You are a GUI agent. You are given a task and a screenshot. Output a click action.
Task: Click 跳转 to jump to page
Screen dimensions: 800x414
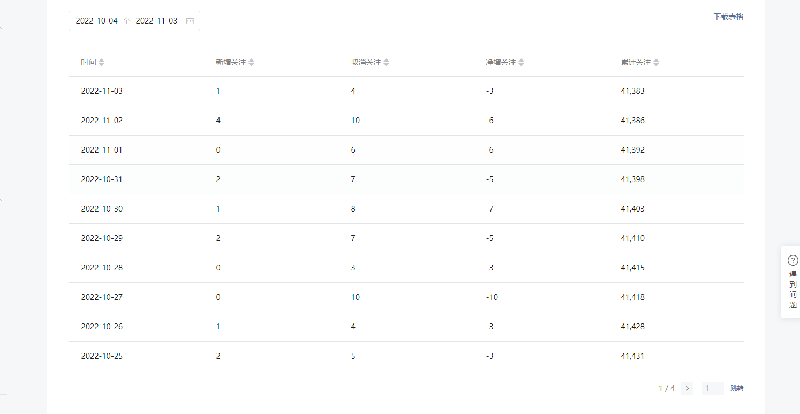[737, 388]
